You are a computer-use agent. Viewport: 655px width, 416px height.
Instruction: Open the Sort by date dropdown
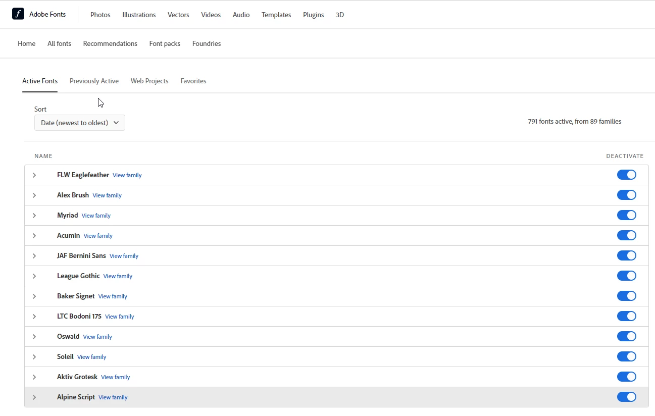tap(80, 123)
